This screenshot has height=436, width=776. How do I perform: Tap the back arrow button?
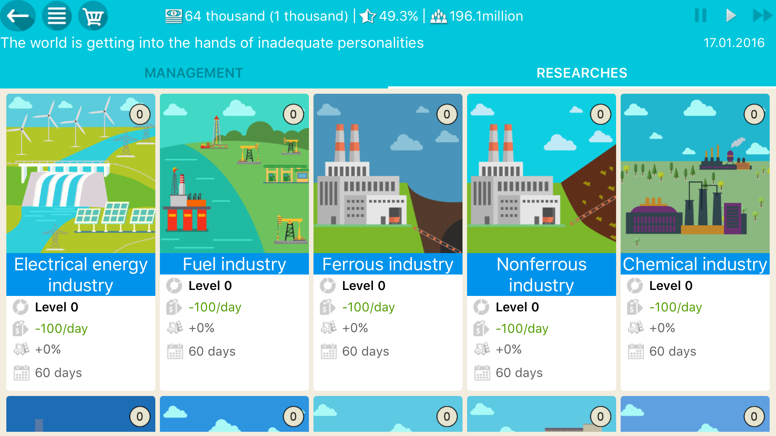pos(18,16)
